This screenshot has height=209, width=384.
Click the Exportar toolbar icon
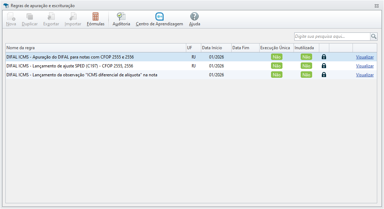coord(51,17)
